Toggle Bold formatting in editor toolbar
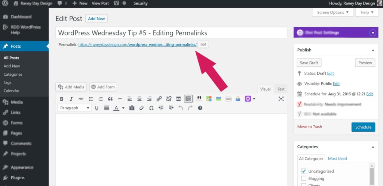 pos(62,99)
